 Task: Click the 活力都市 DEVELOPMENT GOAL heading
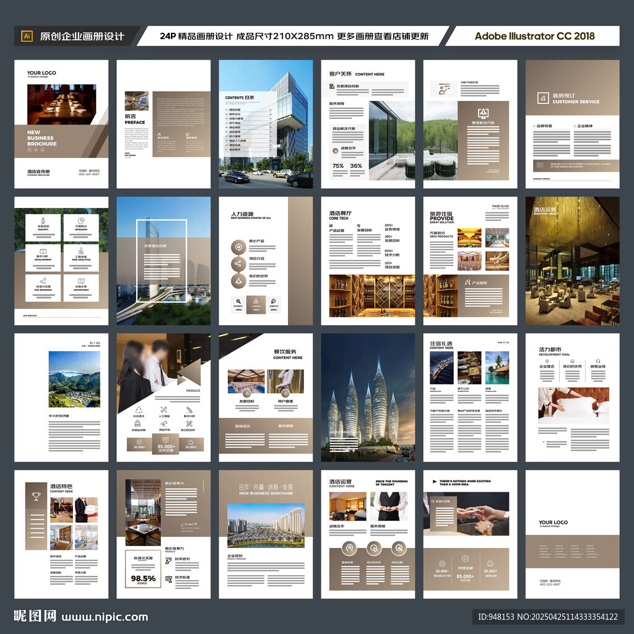554,351
